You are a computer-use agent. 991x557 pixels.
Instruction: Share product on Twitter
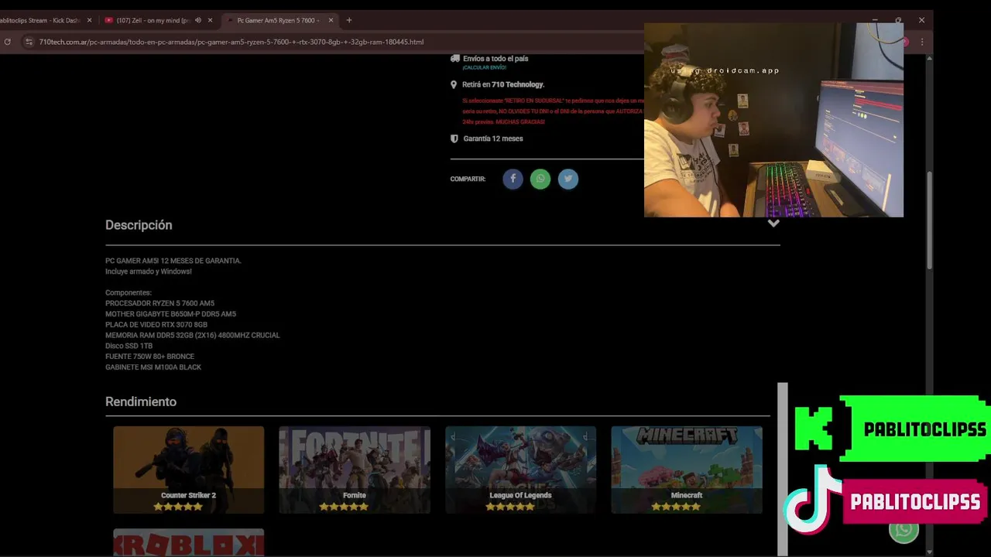(568, 179)
